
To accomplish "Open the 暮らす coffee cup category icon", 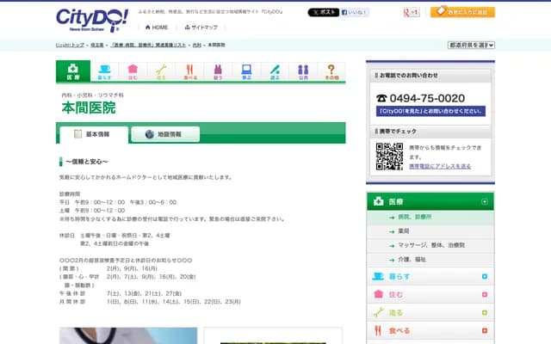I will tap(104, 71).
